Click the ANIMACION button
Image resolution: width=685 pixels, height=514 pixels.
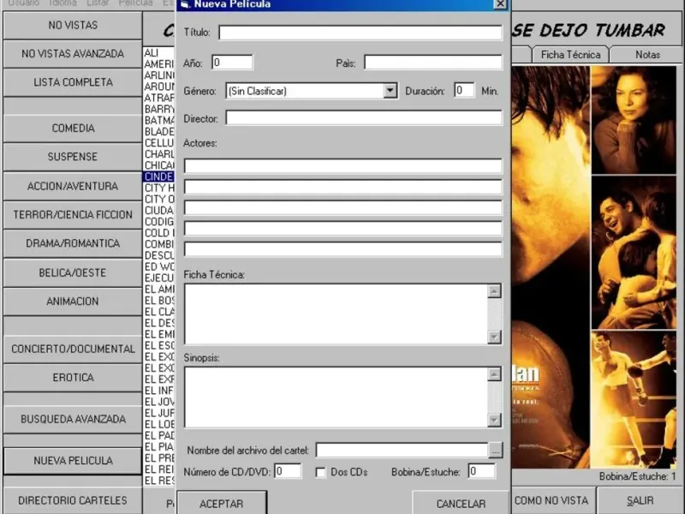(73, 302)
